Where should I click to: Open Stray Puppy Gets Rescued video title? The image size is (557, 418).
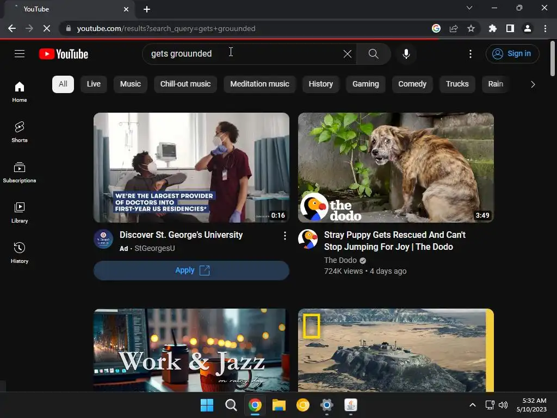coord(395,241)
